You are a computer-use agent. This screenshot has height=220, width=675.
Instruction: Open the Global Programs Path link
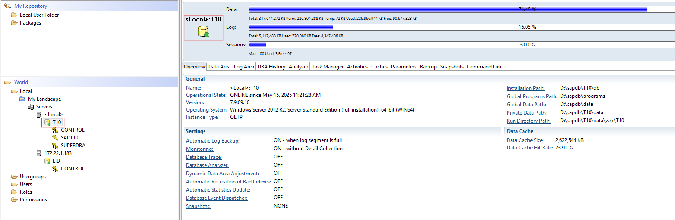pos(532,96)
